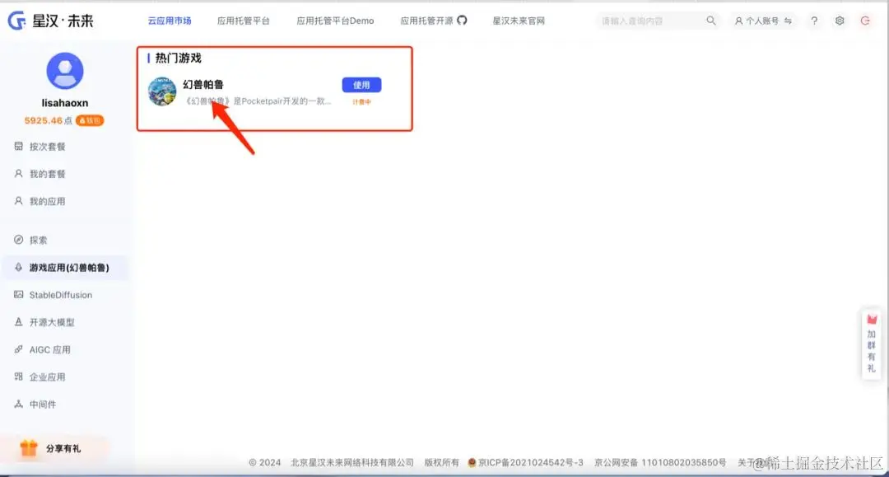Click the 幻兽帕鲁 game thumbnail
Screen dimensions: 889x477
(162, 93)
